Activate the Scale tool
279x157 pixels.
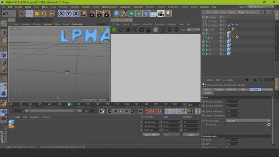[x=37, y=14]
